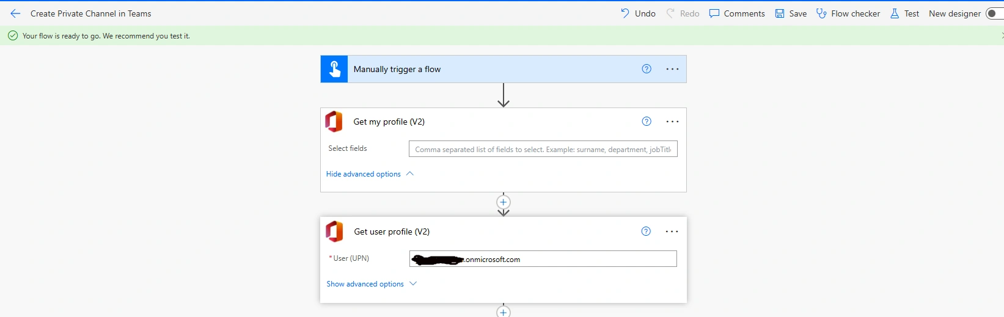Click the Test button
Viewport: 1004px width, 317px height.
click(904, 13)
